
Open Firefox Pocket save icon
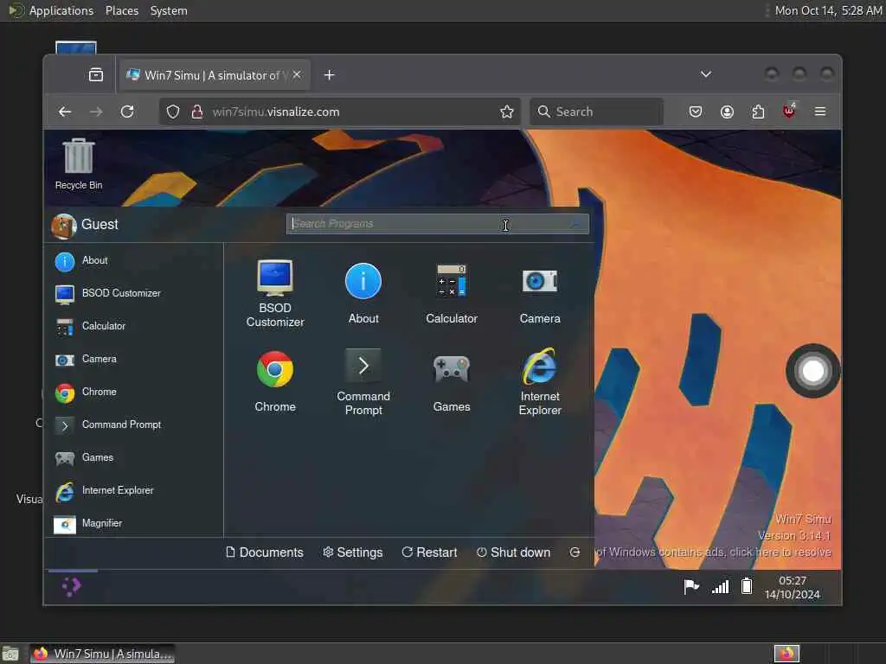tap(696, 112)
